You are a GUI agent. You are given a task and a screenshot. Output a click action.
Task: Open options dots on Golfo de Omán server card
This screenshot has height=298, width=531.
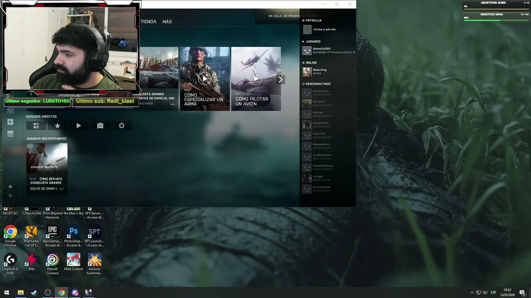click(61, 189)
